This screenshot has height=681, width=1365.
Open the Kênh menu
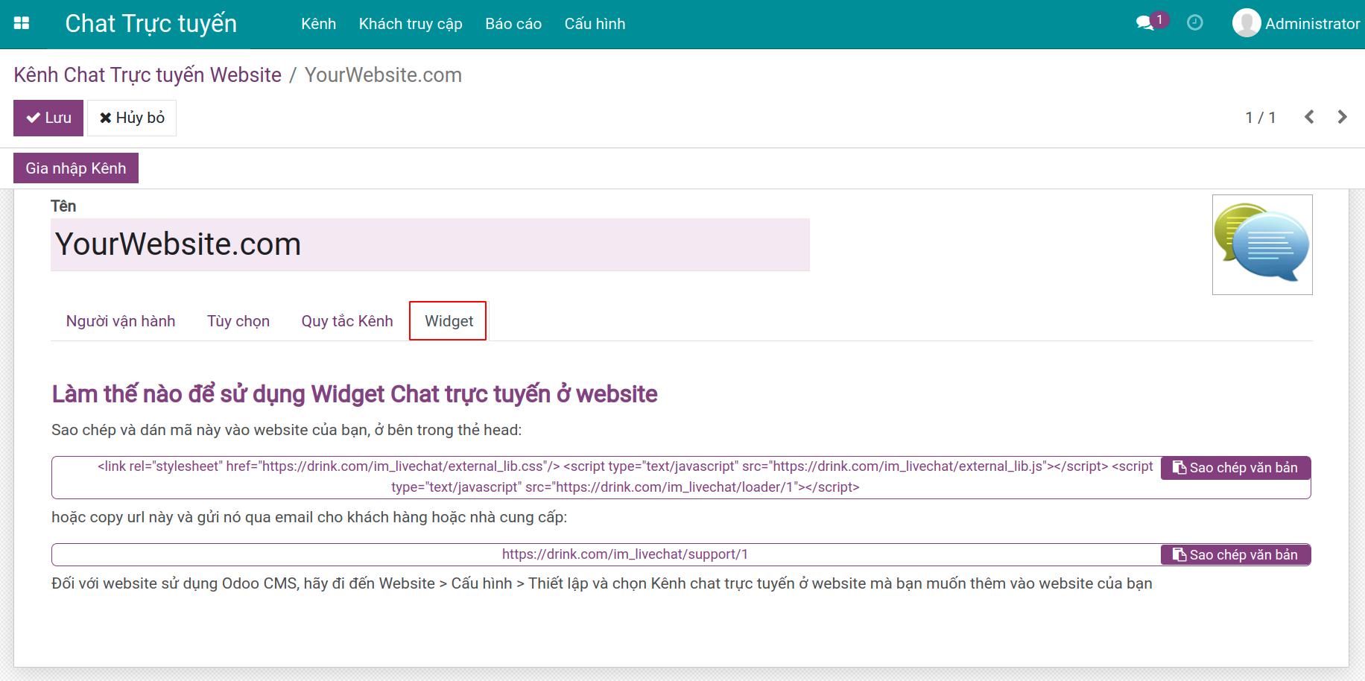(318, 24)
